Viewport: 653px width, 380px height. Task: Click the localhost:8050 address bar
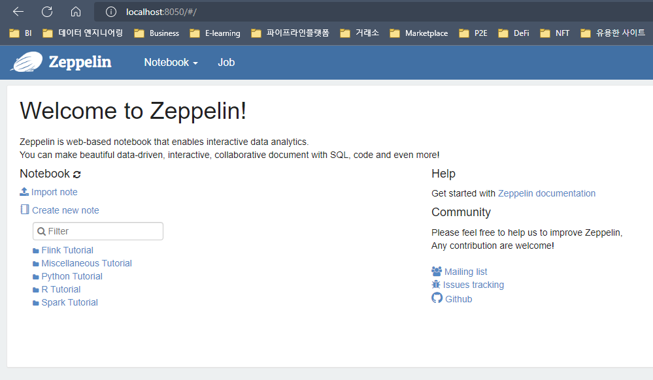375,12
